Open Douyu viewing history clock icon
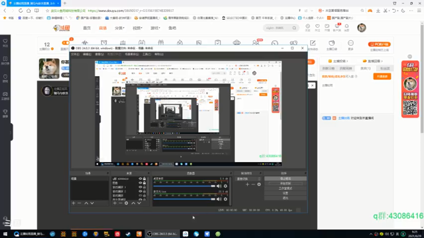 click(x=307, y=26)
